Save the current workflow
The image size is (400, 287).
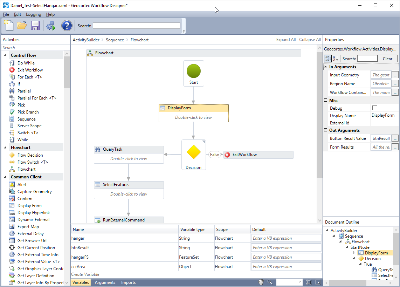[35, 26]
